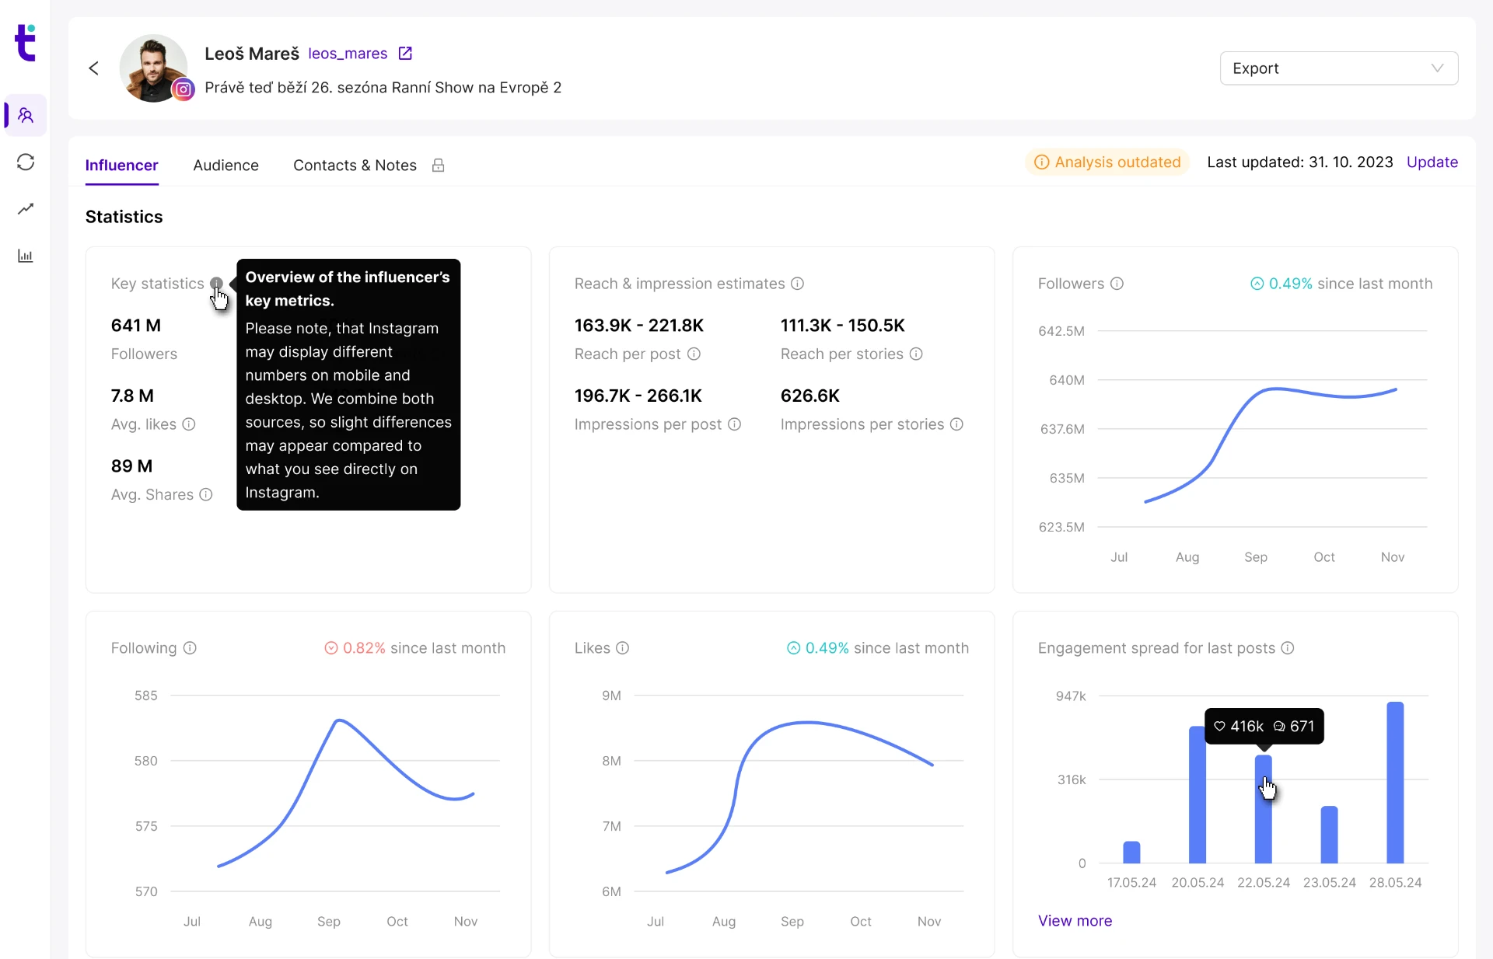This screenshot has height=959, width=1493.
Task: Open the leos_mares handle link
Action: [x=348, y=53]
